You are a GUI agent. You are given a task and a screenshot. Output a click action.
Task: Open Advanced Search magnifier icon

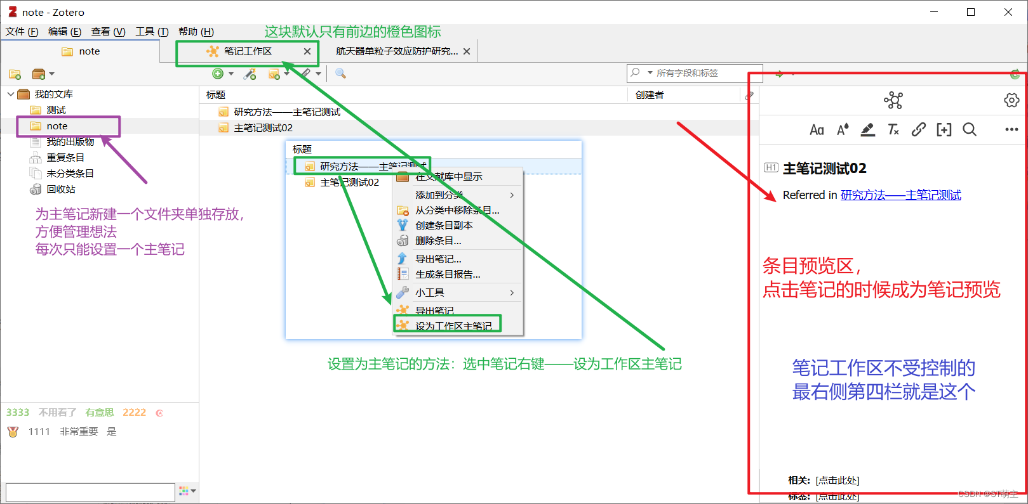click(x=340, y=74)
